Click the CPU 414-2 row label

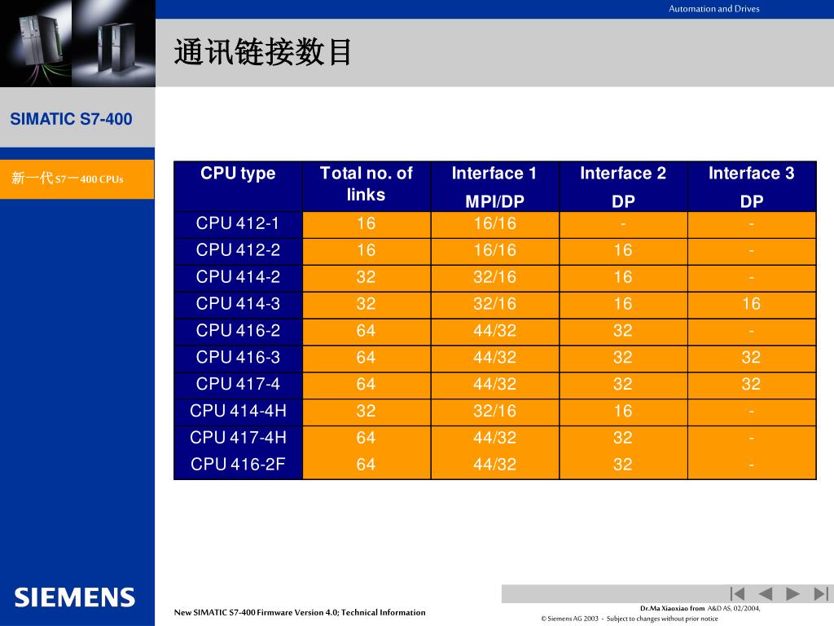(x=239, y=277)
